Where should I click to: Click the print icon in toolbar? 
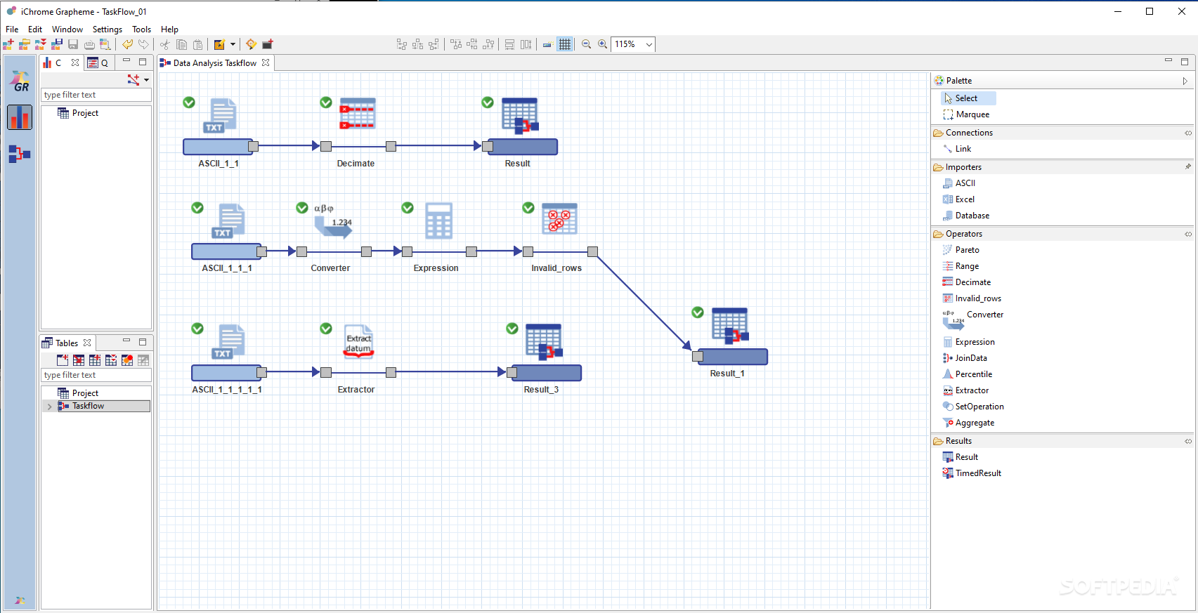89,44
